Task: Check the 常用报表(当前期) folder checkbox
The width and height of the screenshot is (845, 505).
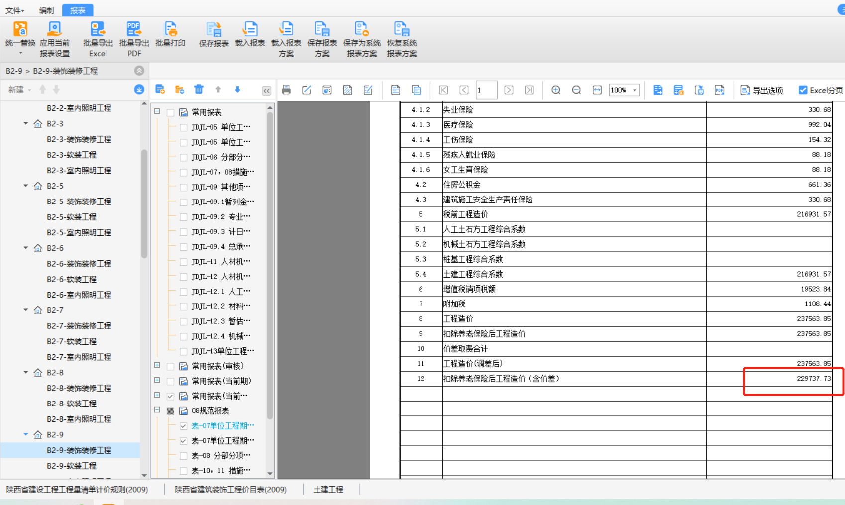Action: 171,381
